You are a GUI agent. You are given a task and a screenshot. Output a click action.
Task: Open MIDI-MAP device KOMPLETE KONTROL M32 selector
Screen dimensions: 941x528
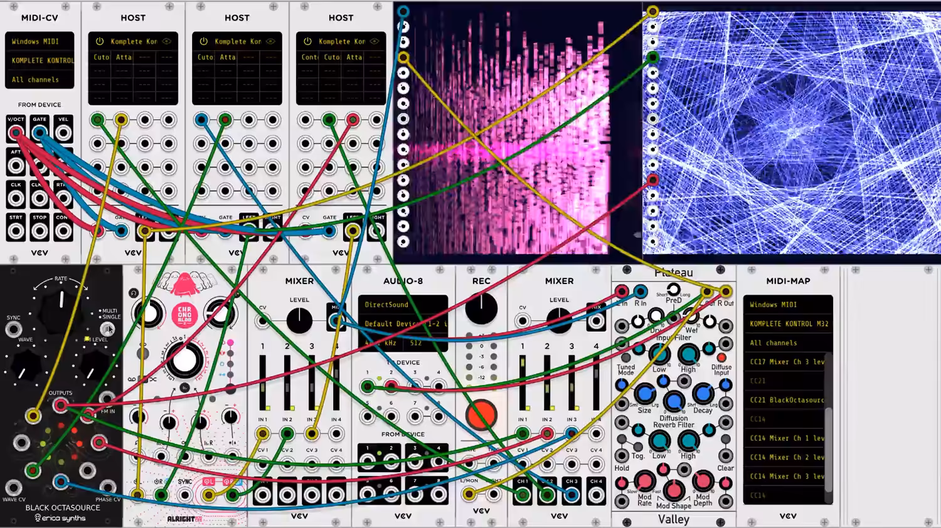pos(788,324)
